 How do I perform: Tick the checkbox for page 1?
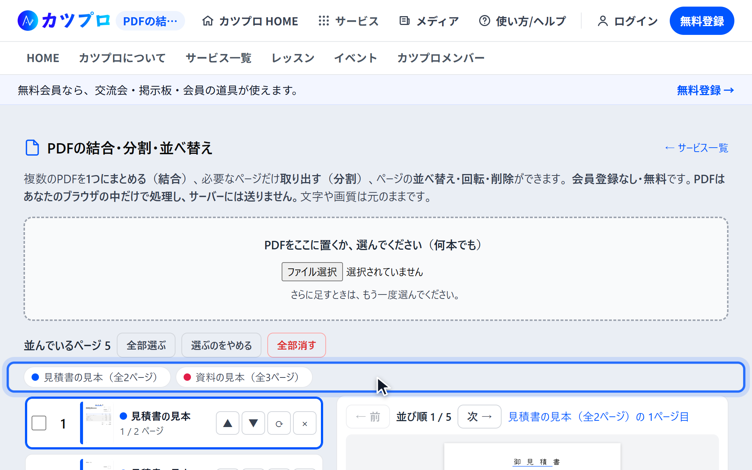pos(39,423)
